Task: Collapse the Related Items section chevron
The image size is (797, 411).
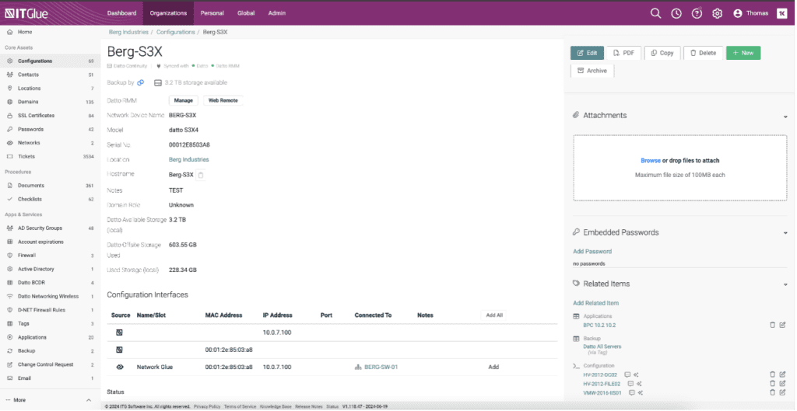Action: 785,284
